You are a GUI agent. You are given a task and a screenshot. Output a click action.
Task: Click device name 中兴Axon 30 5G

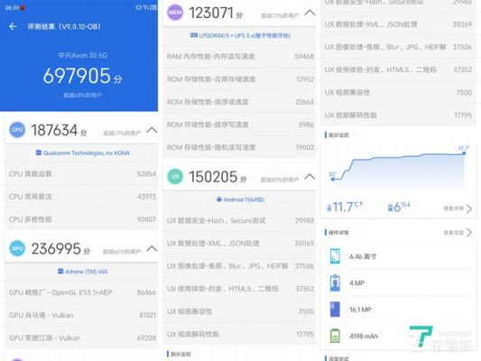[82, 55]
